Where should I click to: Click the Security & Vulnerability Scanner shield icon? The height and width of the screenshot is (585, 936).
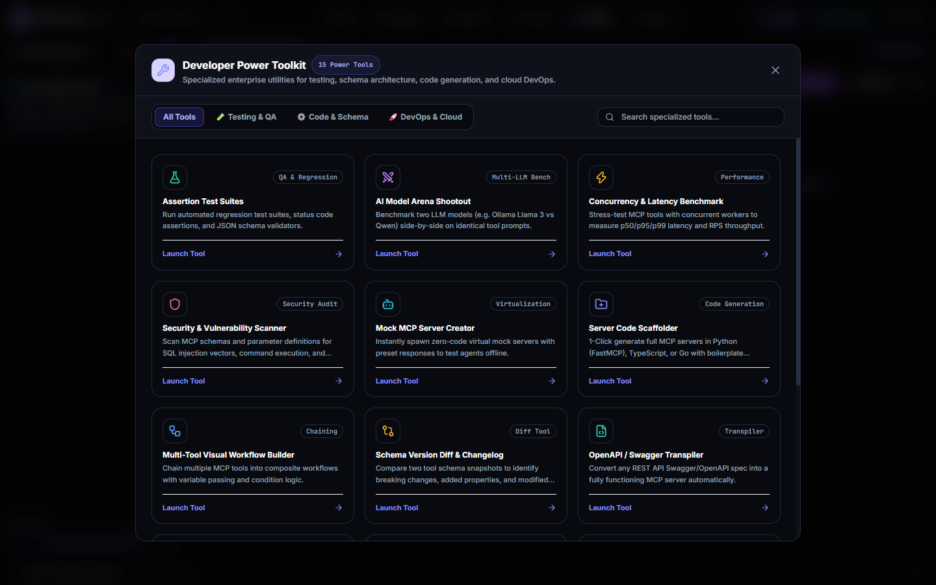pos(175,304)
